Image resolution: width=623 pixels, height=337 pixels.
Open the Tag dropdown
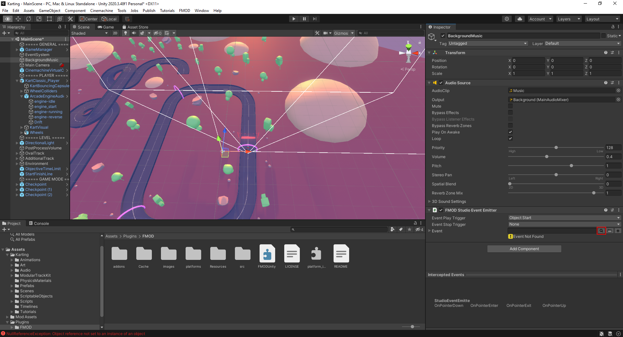coord(488,43)
